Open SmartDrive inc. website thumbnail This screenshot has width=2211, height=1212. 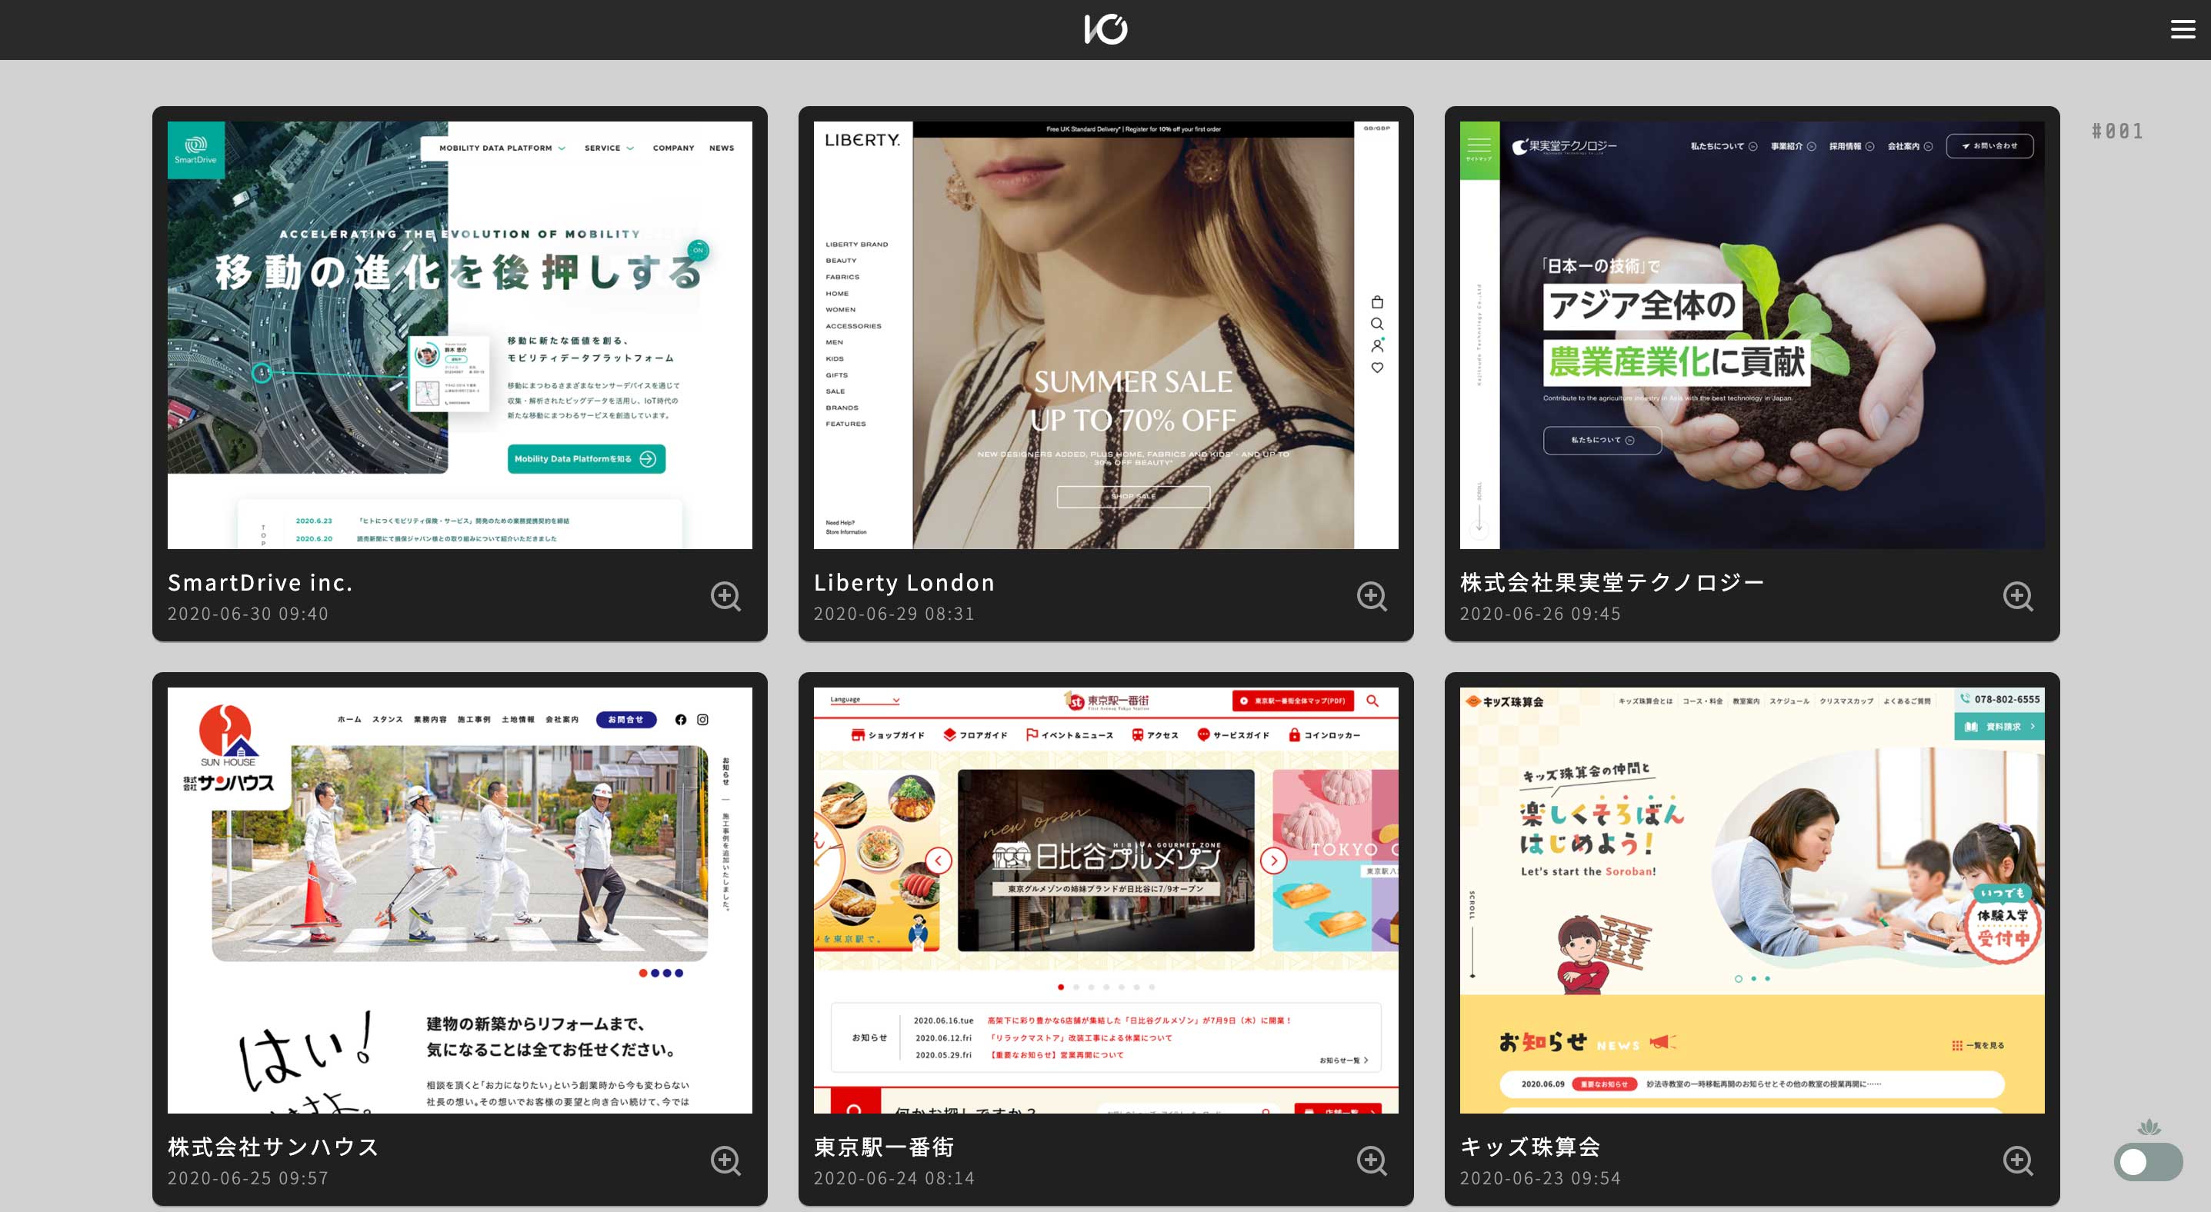459,335
